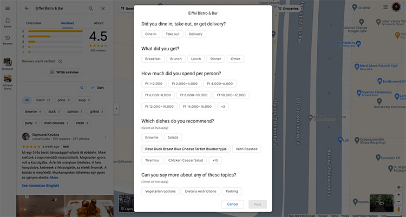Choose Dinner as meal type

(215, 59)
